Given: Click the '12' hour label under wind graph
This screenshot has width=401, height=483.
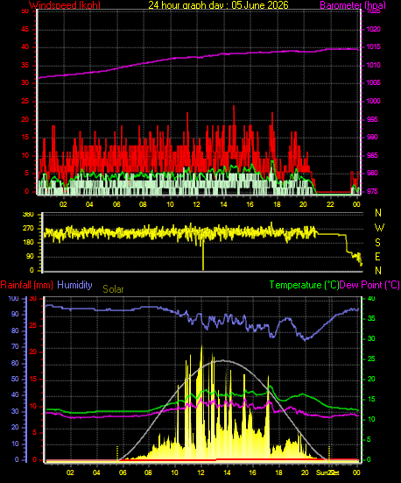Looking at the screenshot, I should (196, 204).
